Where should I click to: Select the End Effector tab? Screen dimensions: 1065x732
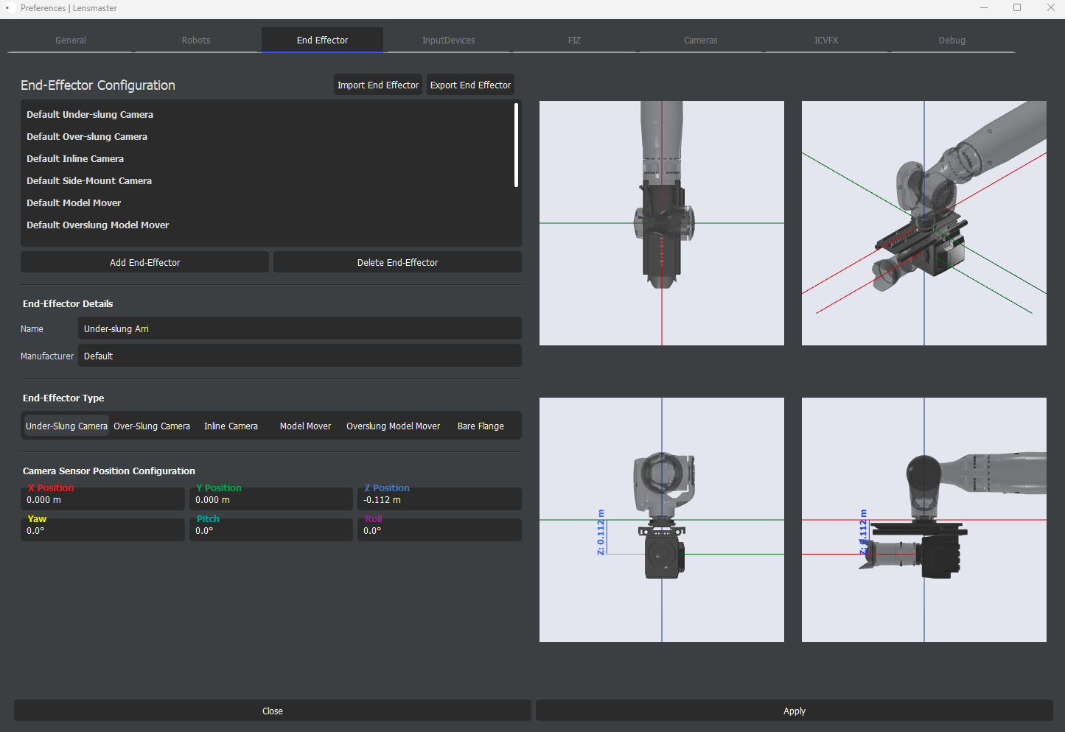[322, 41]
